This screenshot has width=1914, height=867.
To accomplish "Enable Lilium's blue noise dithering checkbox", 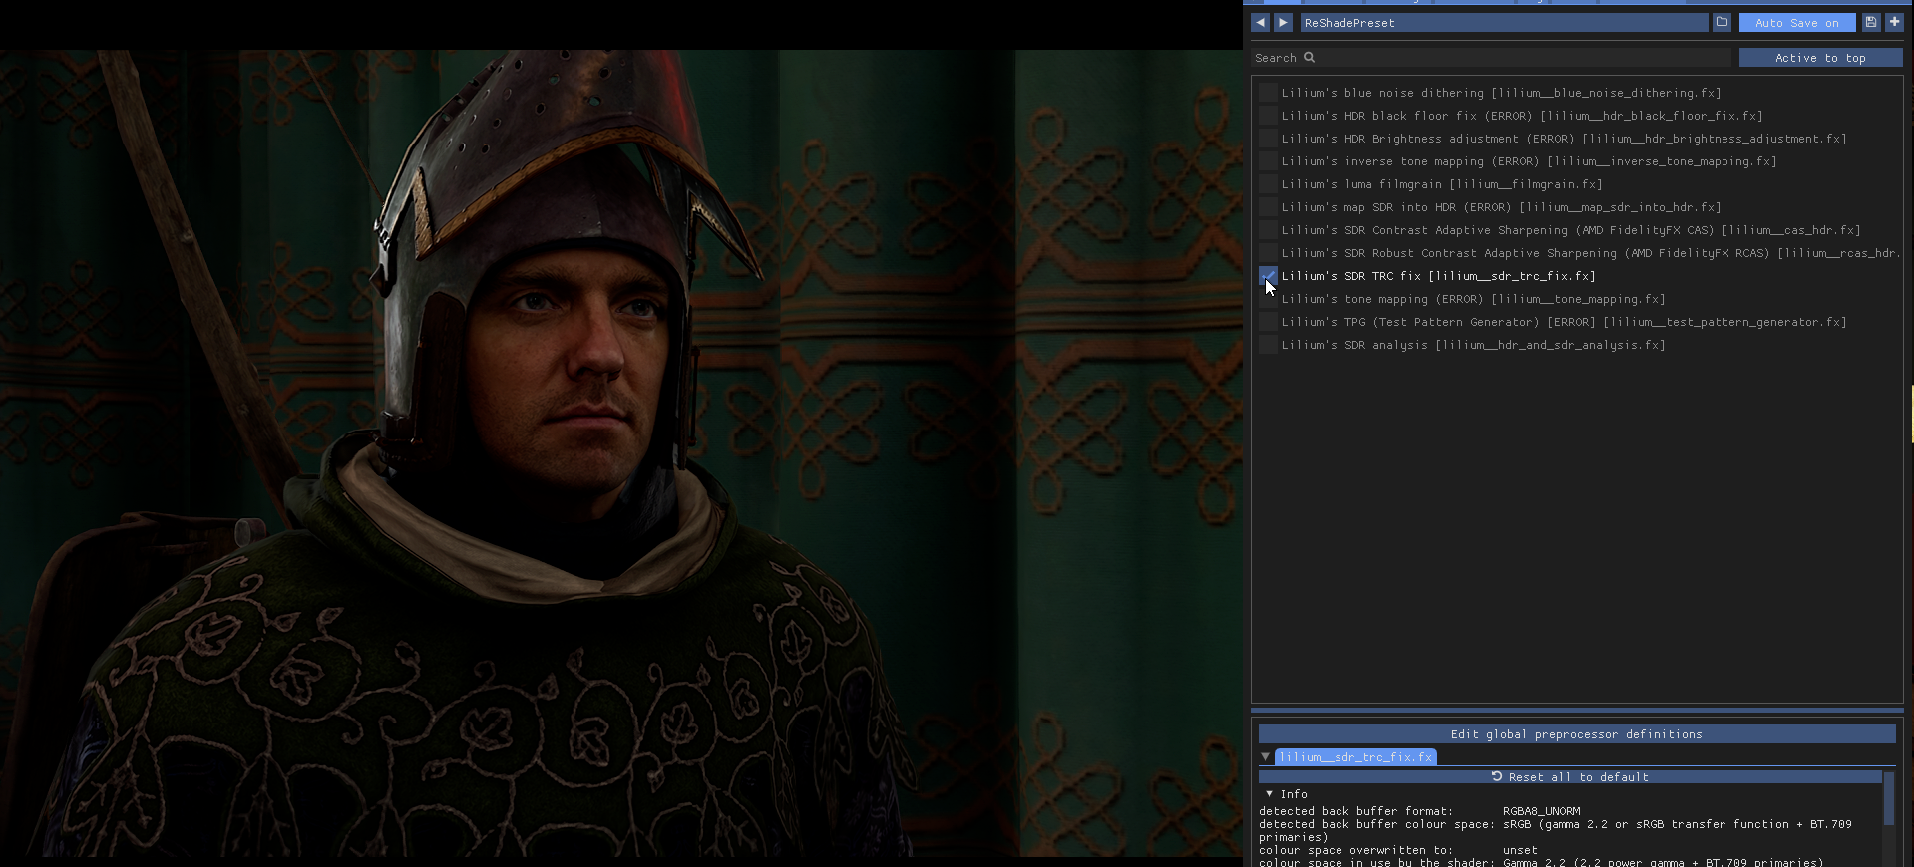I will pos(1268,93).
